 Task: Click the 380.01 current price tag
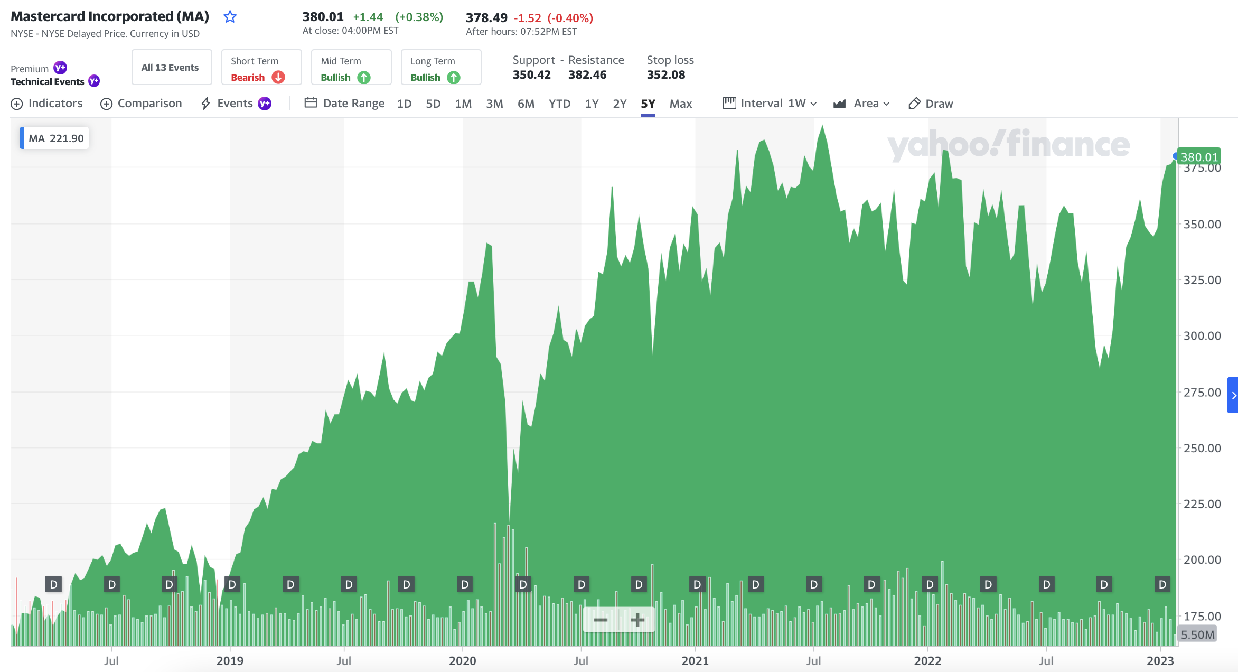pyautogui.click(x=1199, y=157)
